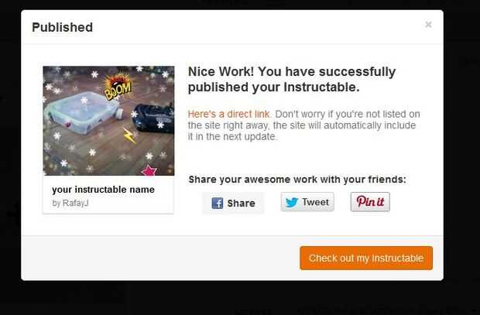480x315 pixels.
Task: Click the Nice Work success heading
Action: [292, 79]
